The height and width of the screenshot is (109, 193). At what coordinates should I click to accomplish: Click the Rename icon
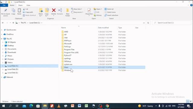60,10
